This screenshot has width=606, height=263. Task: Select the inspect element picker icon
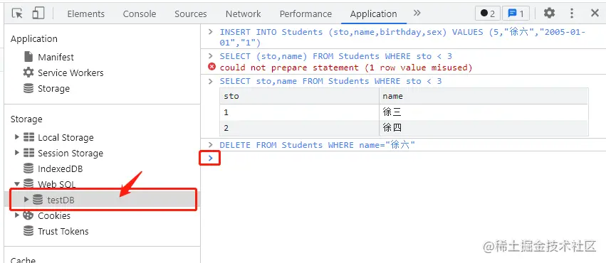(17, 14)
